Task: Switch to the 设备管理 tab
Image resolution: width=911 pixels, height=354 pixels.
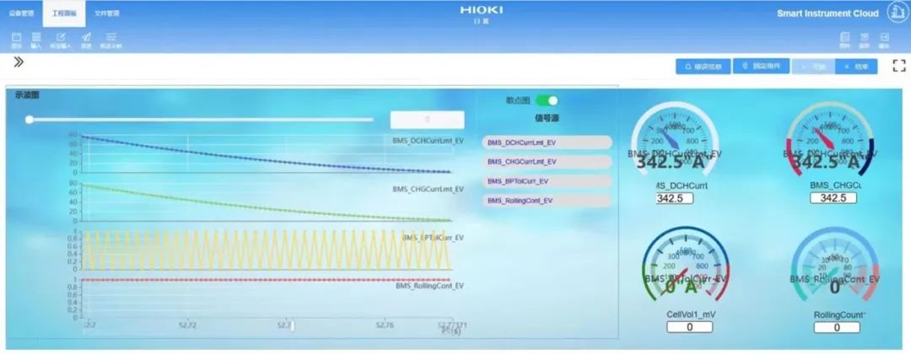Action: pyautogui.click(x=20, y=13)
